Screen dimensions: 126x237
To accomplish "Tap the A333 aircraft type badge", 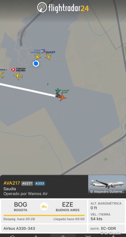I will [x=40, y=183].
